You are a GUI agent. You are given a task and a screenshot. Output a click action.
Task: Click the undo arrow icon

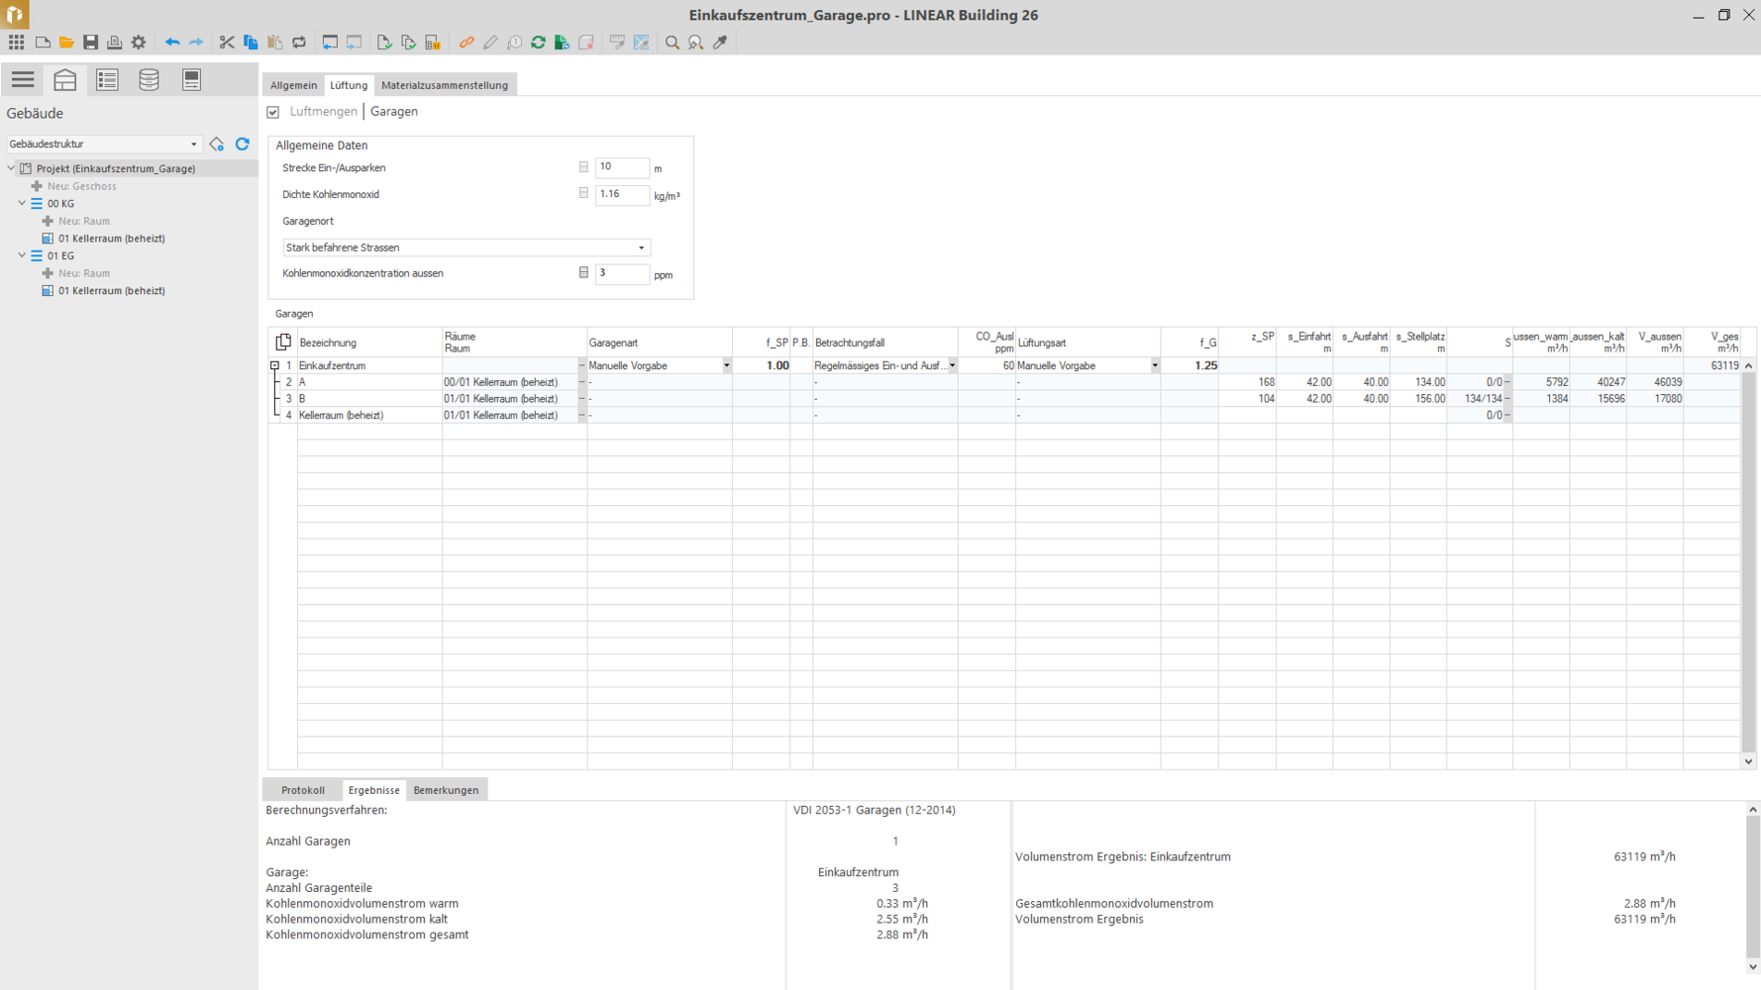tap(172, 43)
